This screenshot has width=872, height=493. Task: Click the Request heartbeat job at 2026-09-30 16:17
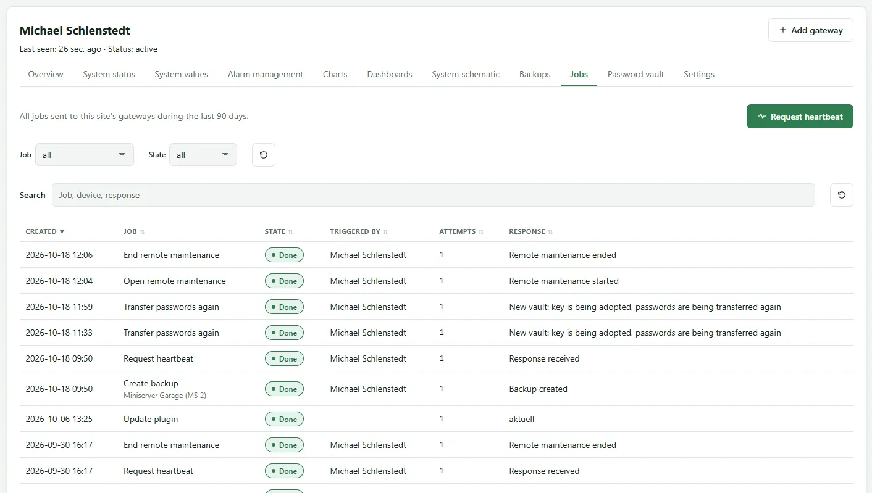click(x=158, y=471)
